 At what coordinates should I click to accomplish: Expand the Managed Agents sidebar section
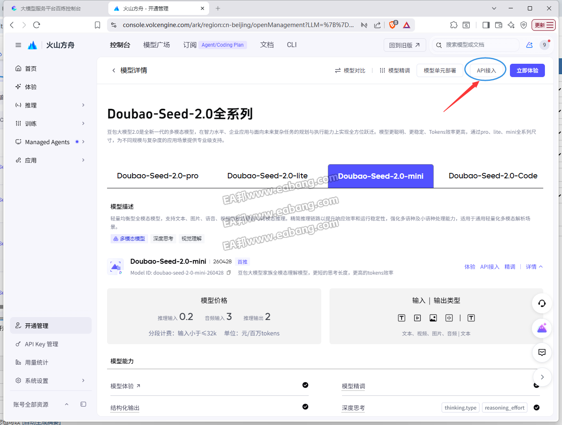coord(51,142)
